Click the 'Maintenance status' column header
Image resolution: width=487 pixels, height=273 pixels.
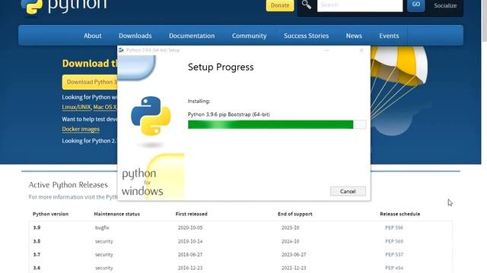point(116,214)
